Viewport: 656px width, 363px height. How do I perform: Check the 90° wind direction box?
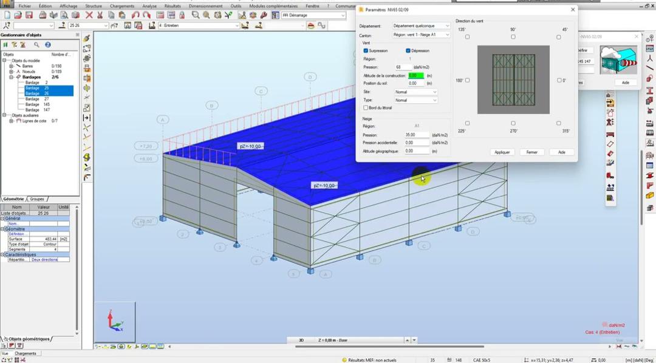(x=513, y=37)
